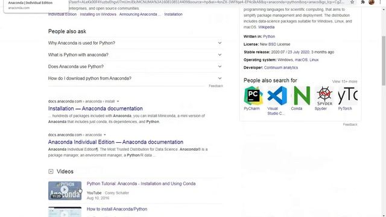Select the PyTorch logo icon
Image resolution: width=386 pixels, height=217 pixels.
(x=348, y=96)
